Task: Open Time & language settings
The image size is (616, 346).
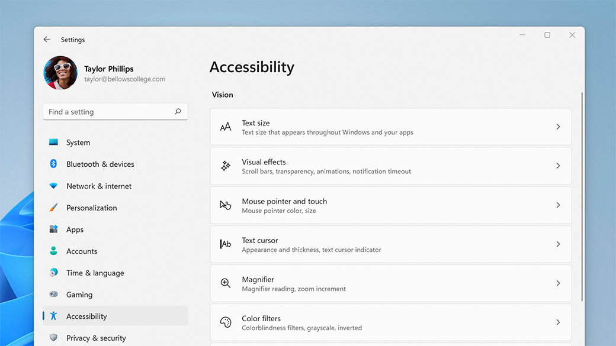Action: [x=115, y=272]
